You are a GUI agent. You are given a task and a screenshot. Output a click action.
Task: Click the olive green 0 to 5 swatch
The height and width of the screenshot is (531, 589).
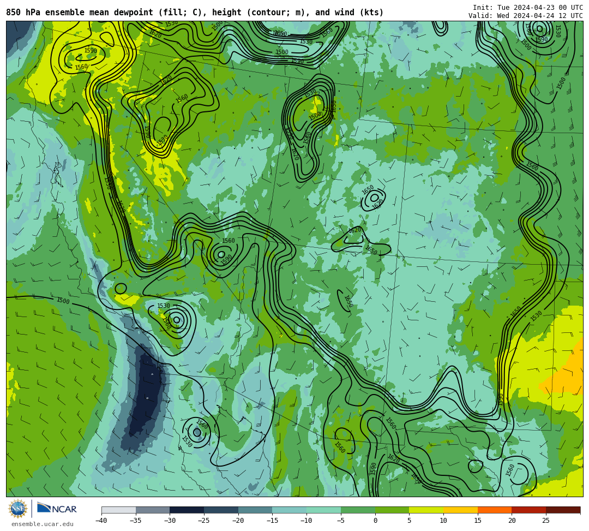point(392,510)
